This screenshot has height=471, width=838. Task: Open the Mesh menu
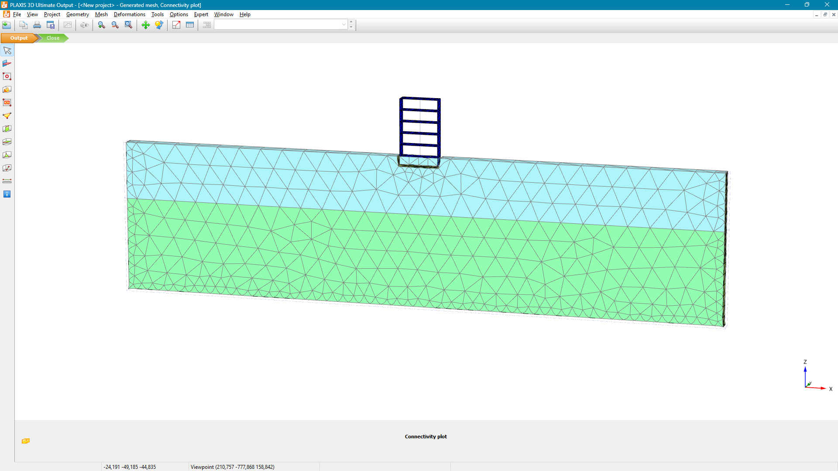pyautogui.click(x=101, y=14)
